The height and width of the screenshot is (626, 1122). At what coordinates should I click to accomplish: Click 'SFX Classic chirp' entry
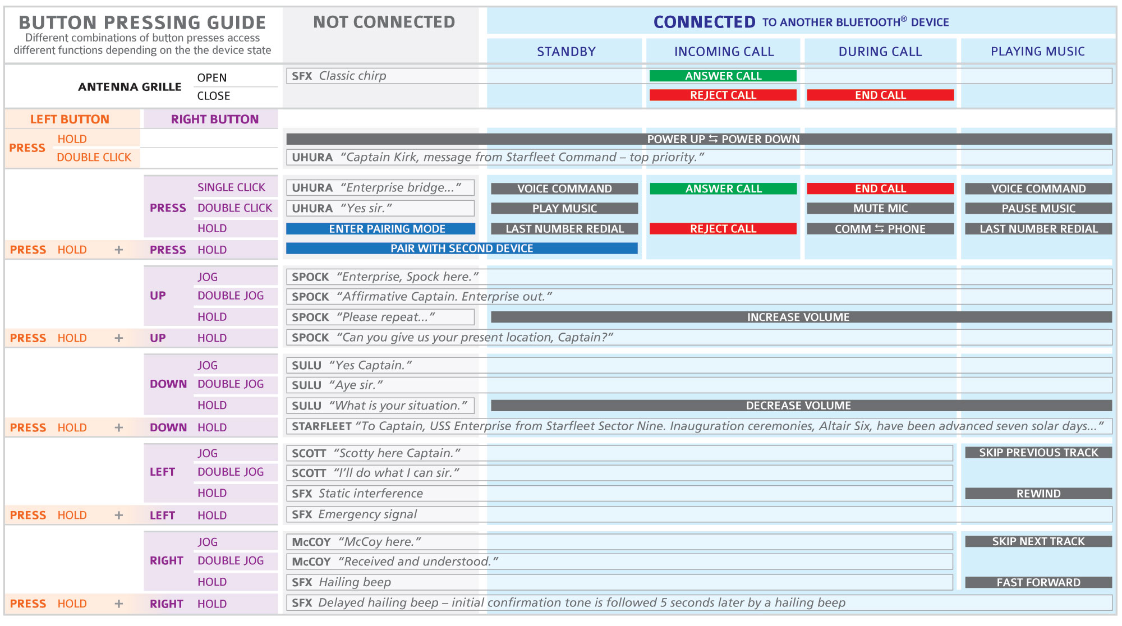coord(699,76)
